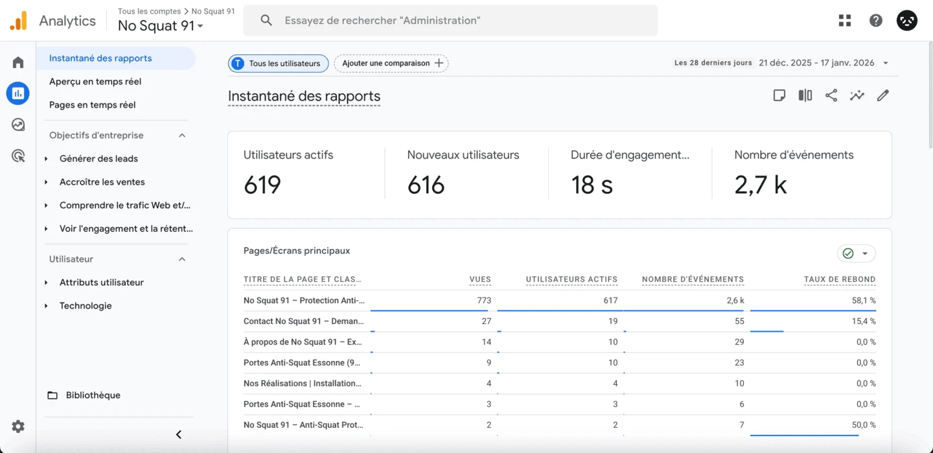Image resolution: width=933 pixels, height=453 pixels.
Task: Go to Home via the house icon
Action: 17,62
